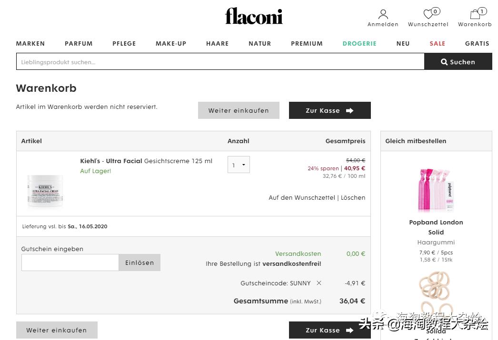Open the SALE menu

tap(438, 43)
